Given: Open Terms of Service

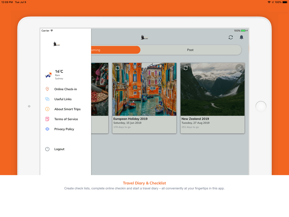Looking at the screenshot, I should coord(66,119).
